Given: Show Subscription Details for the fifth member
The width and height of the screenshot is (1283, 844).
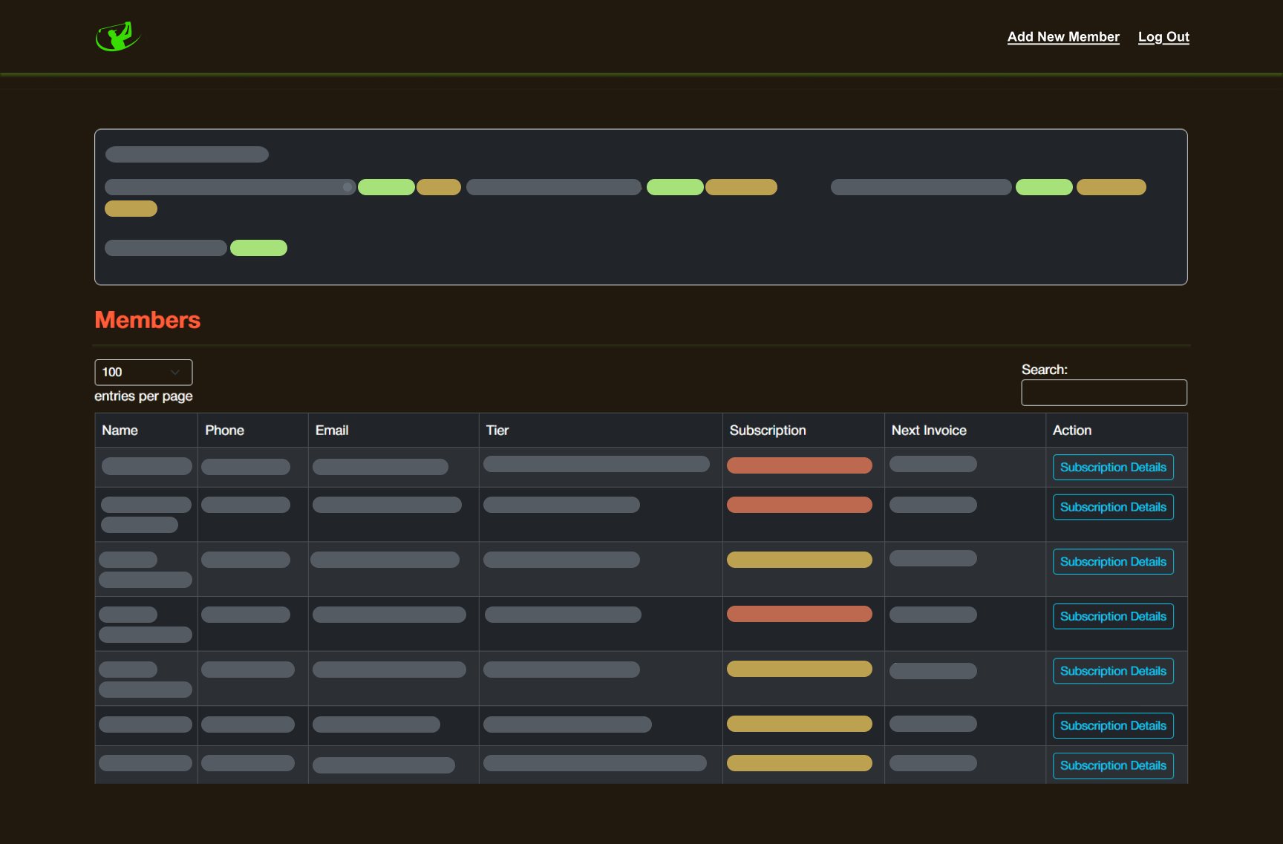Looking at the screenshot, I should pyautogui.click(x=1112, y=671).
